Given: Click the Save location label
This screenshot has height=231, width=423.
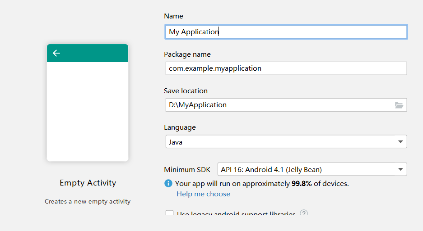Looking at the screenshot, I should [186, 91].
